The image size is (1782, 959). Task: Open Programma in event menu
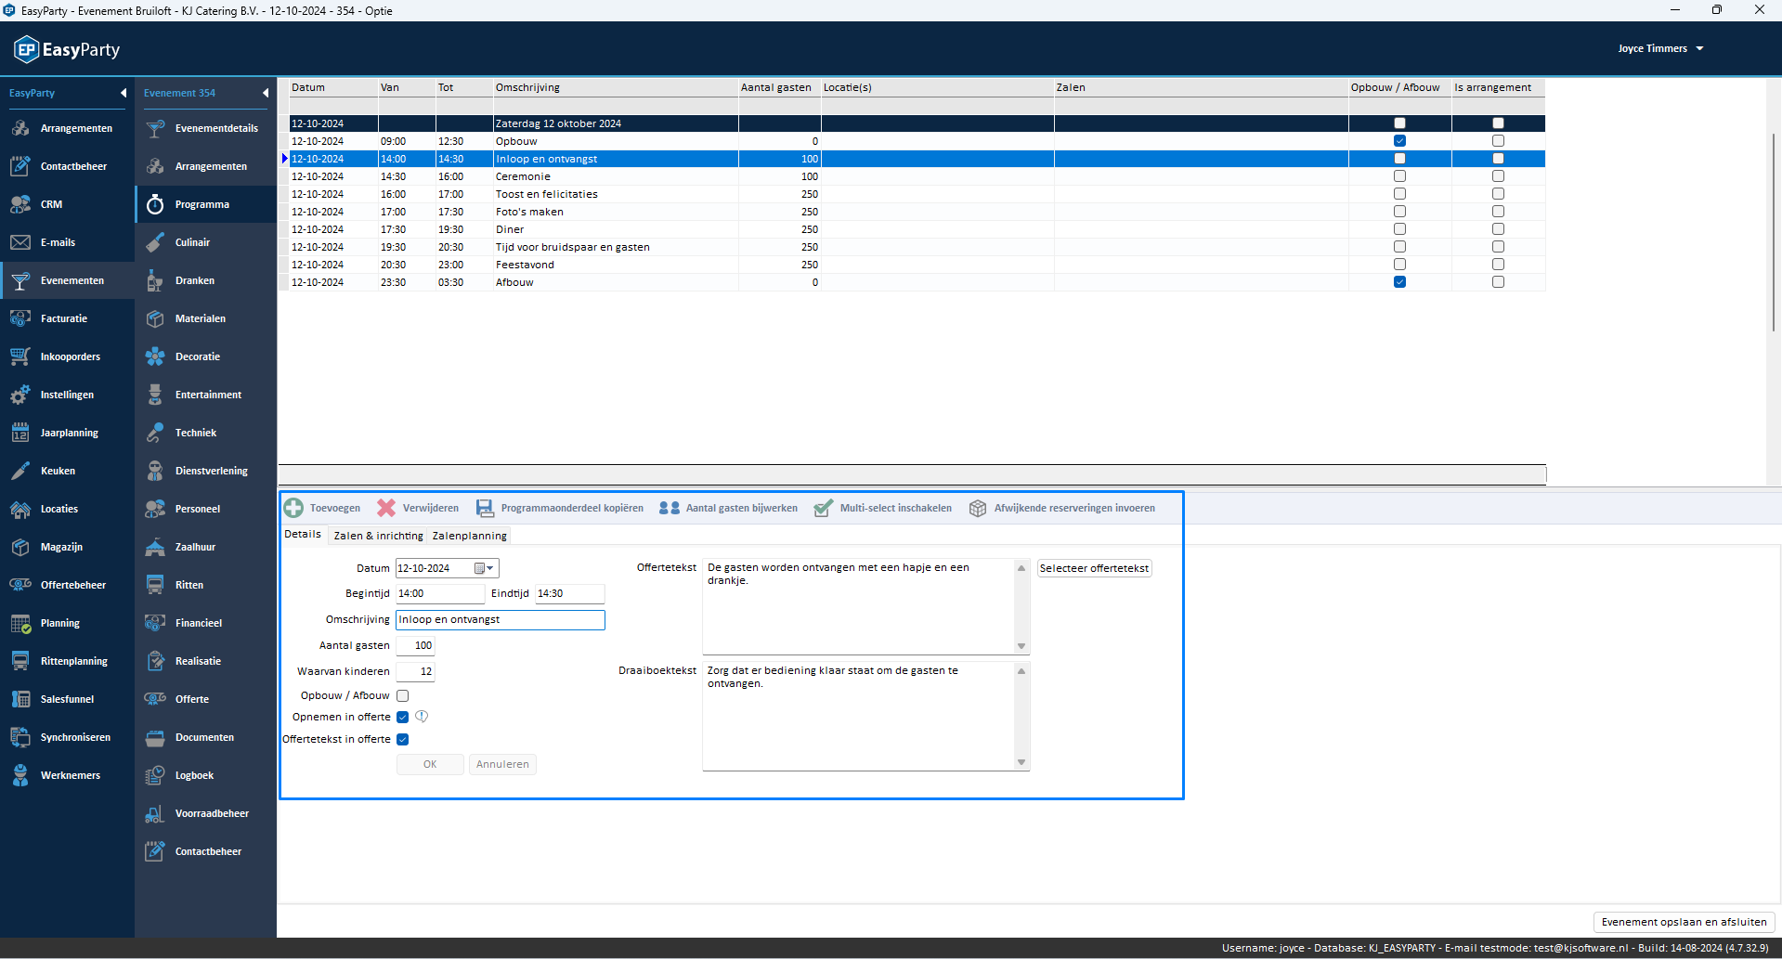point(205,204)
